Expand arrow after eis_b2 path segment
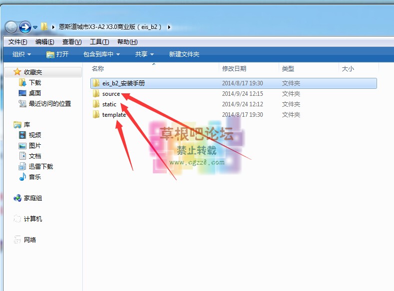The height and width of the screenshot is (291, 394). pos(169,27)
